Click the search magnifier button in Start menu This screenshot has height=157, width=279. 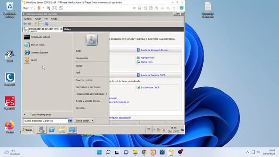pyautogui.click(x=70, y=121)
